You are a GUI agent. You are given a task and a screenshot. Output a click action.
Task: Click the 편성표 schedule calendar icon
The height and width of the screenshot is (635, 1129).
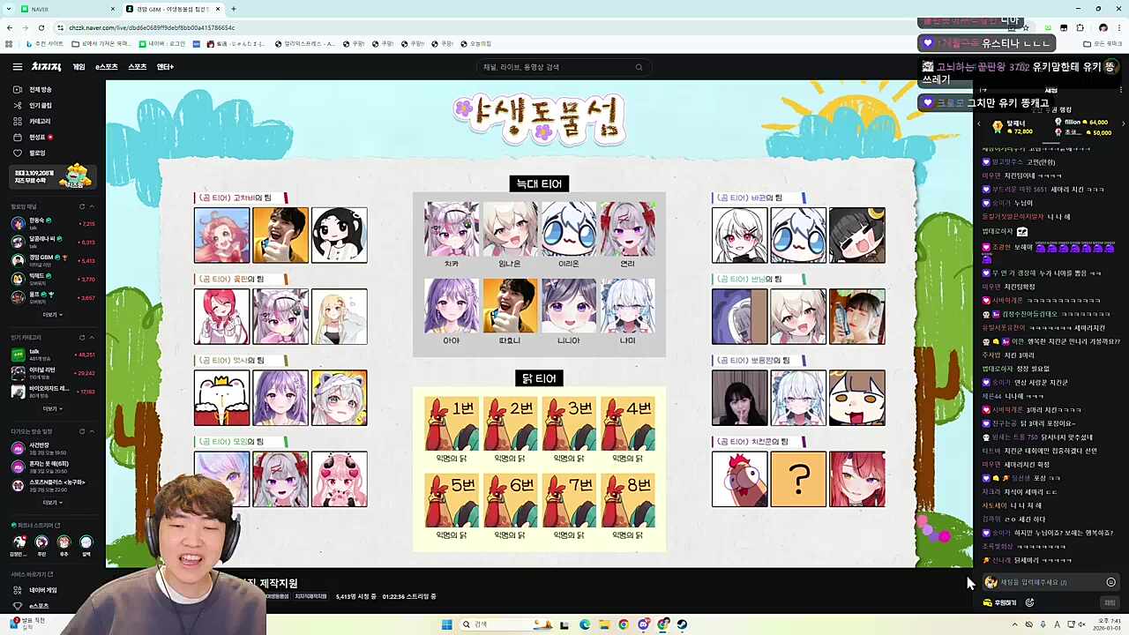17,137
